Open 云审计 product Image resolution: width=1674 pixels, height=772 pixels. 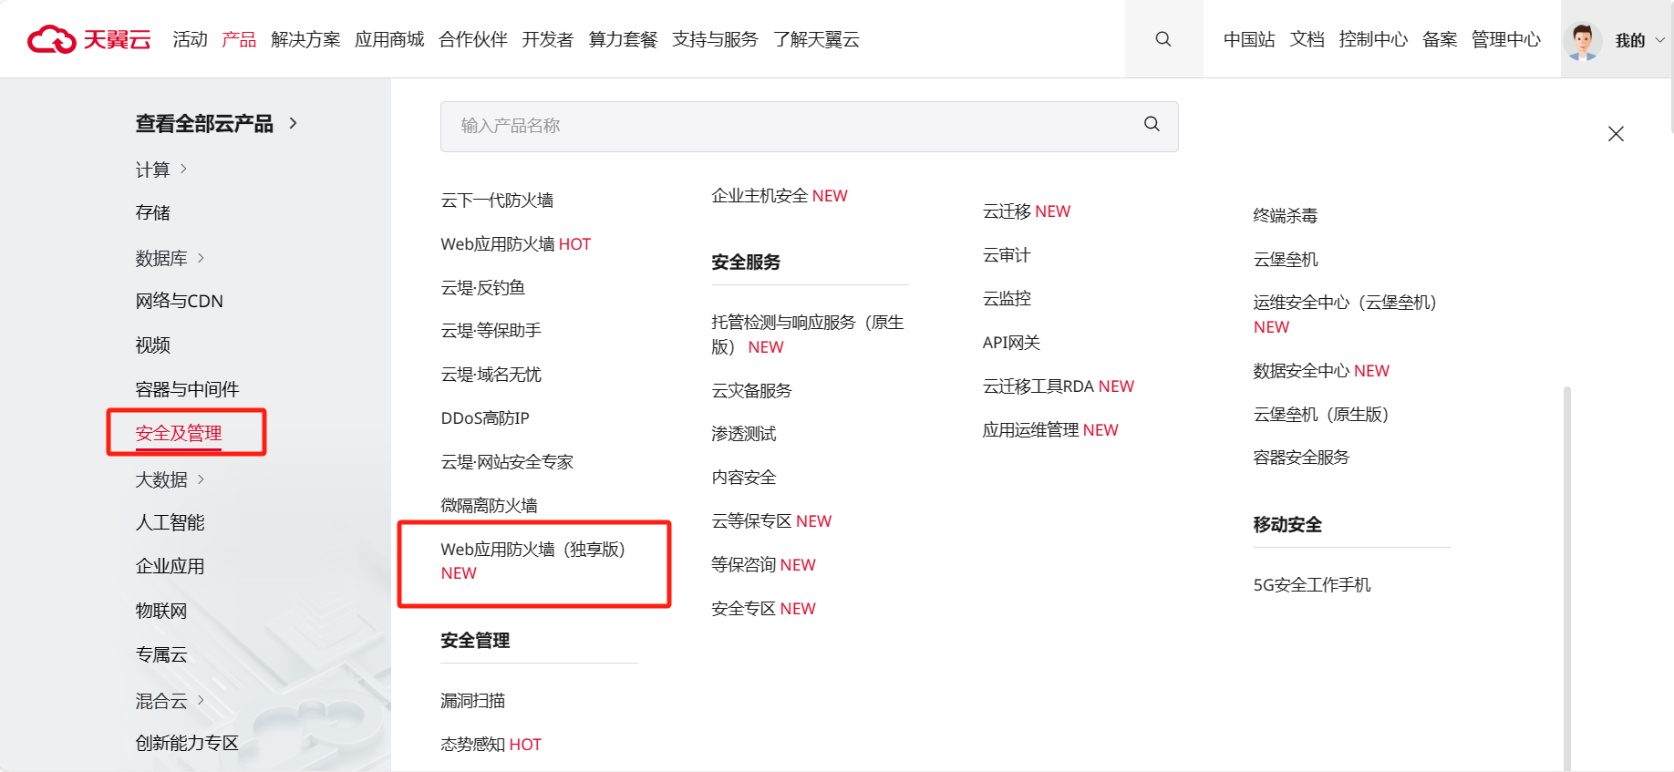coord(1007,255)
